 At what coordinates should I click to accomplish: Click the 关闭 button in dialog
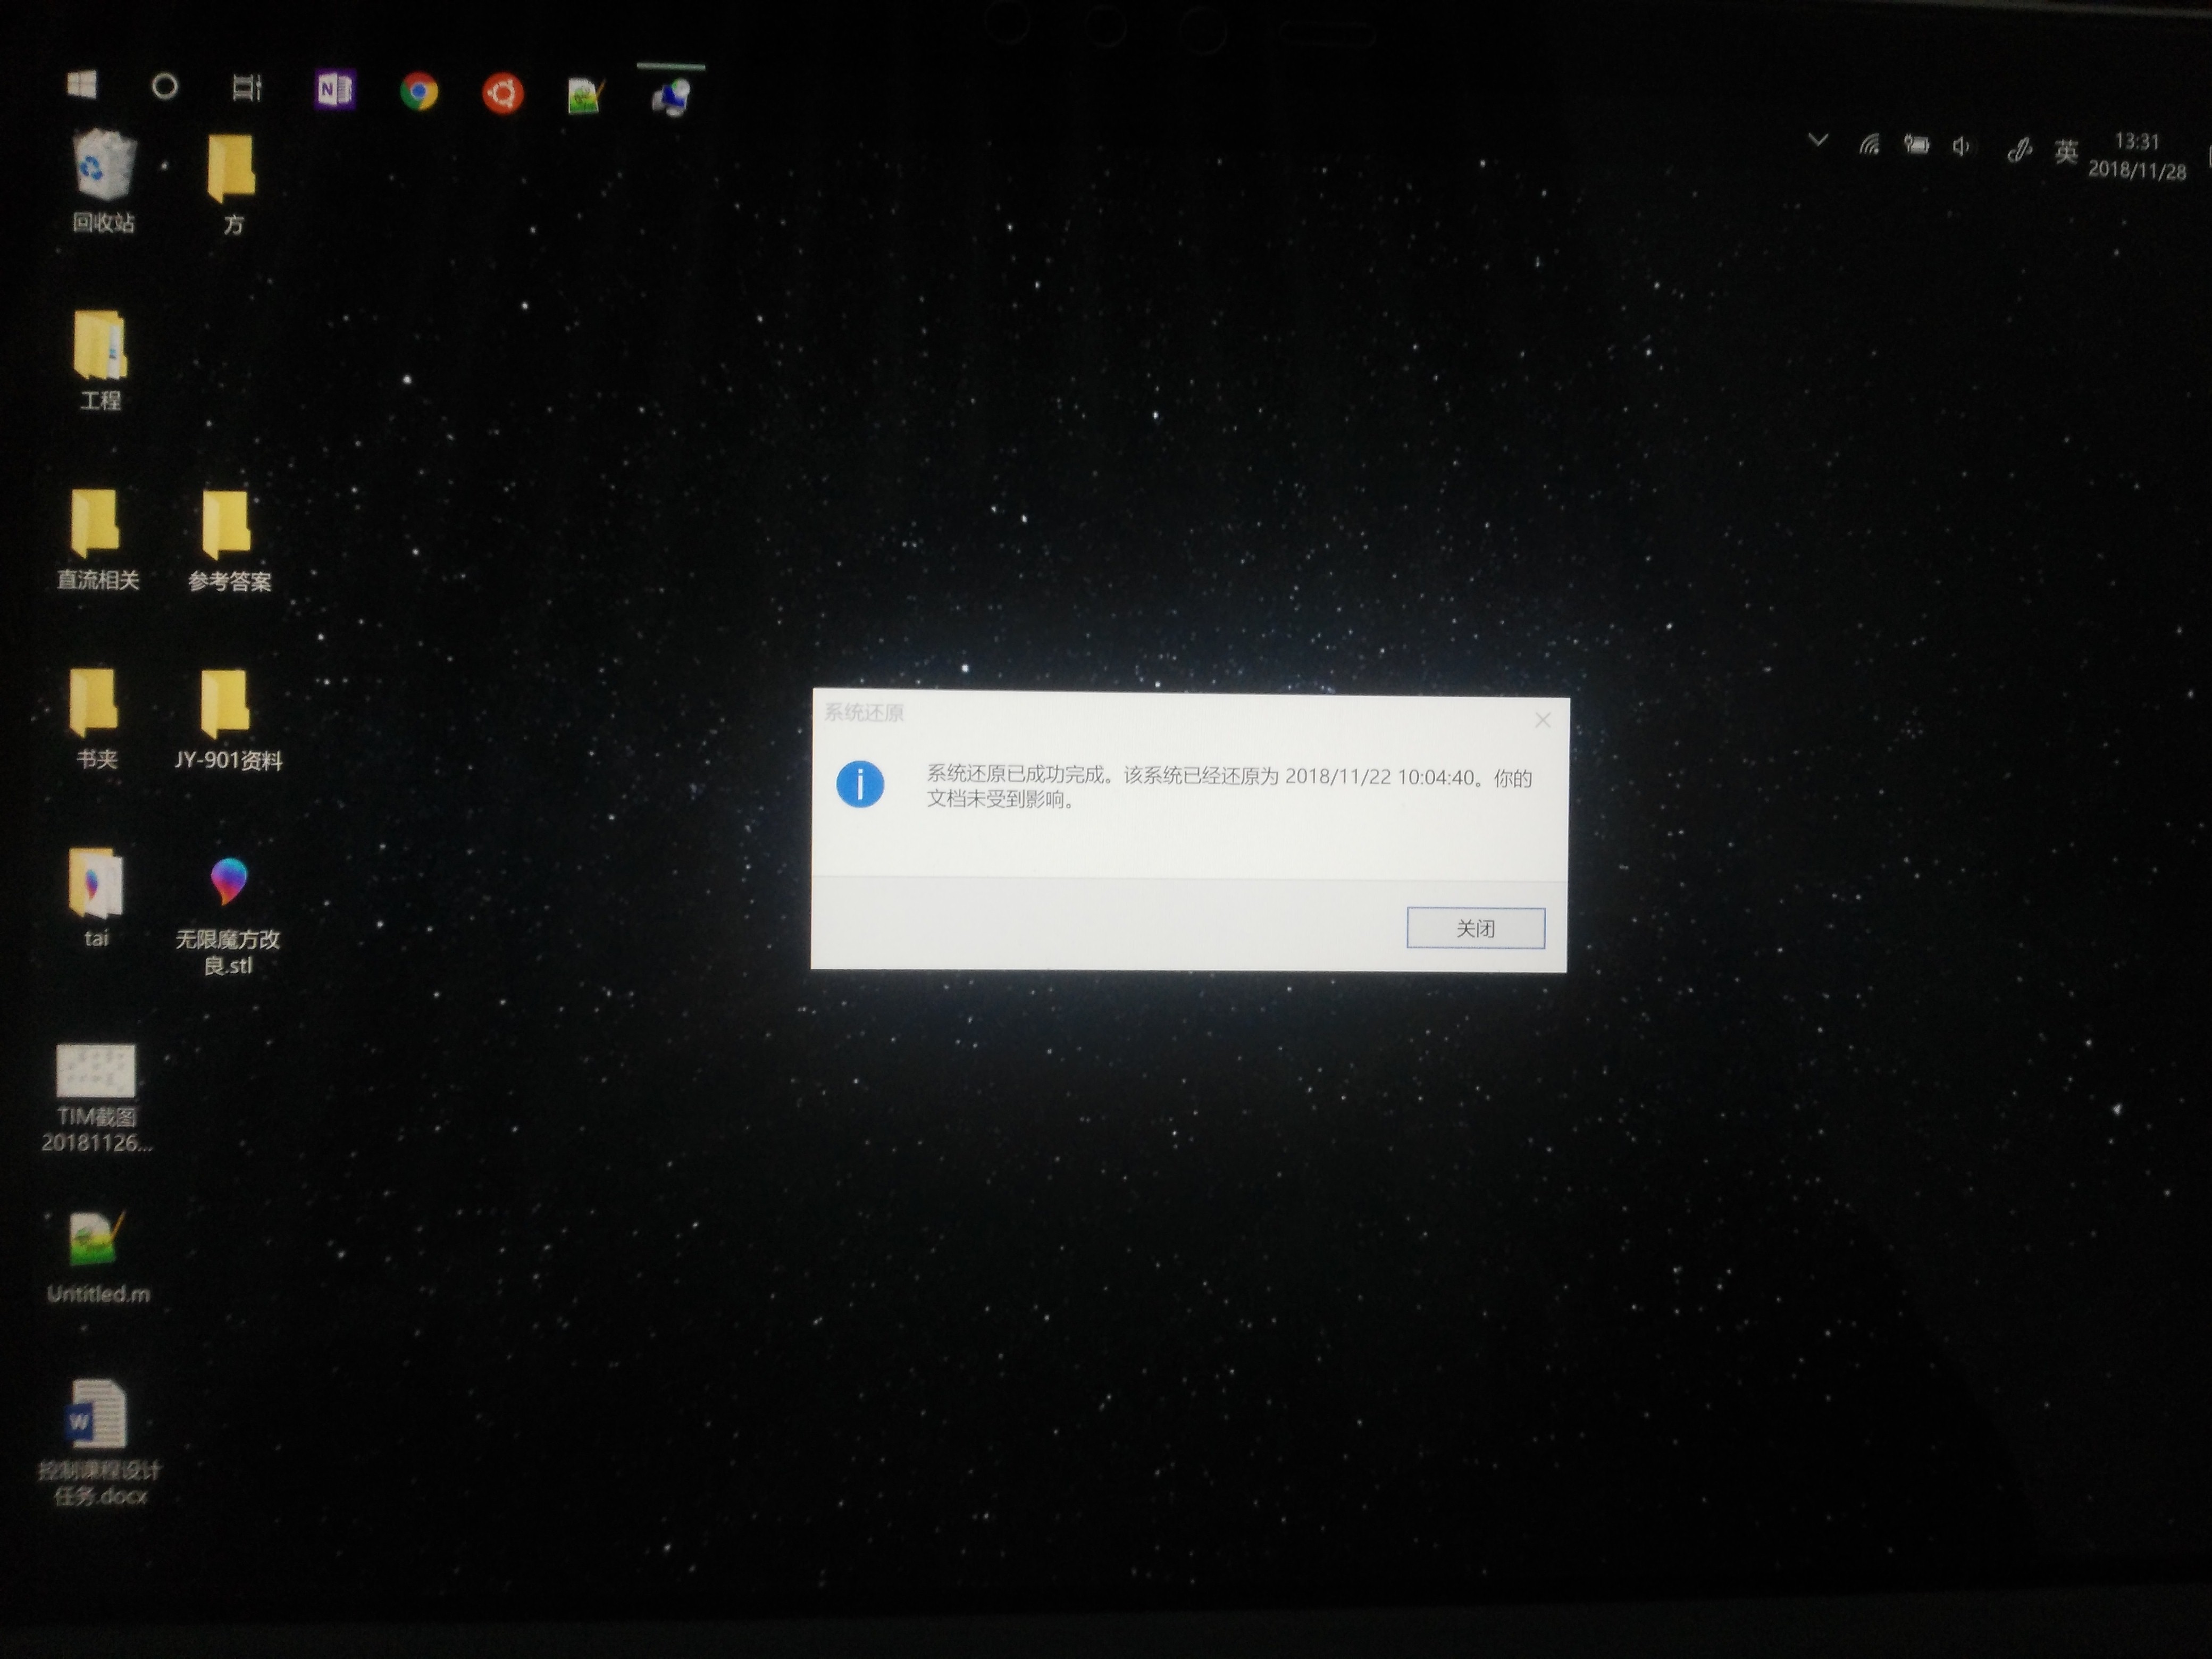pyautogui.click(x=1475, y=928)
